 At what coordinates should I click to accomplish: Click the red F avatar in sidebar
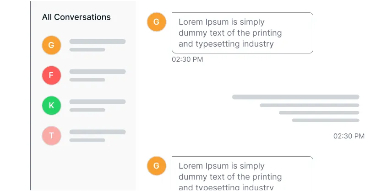tap(51, 75)
